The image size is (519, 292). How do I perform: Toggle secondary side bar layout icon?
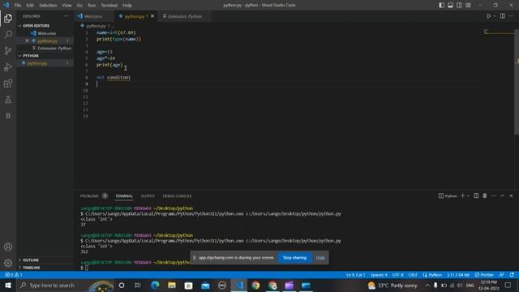click(x=459, y=6)
